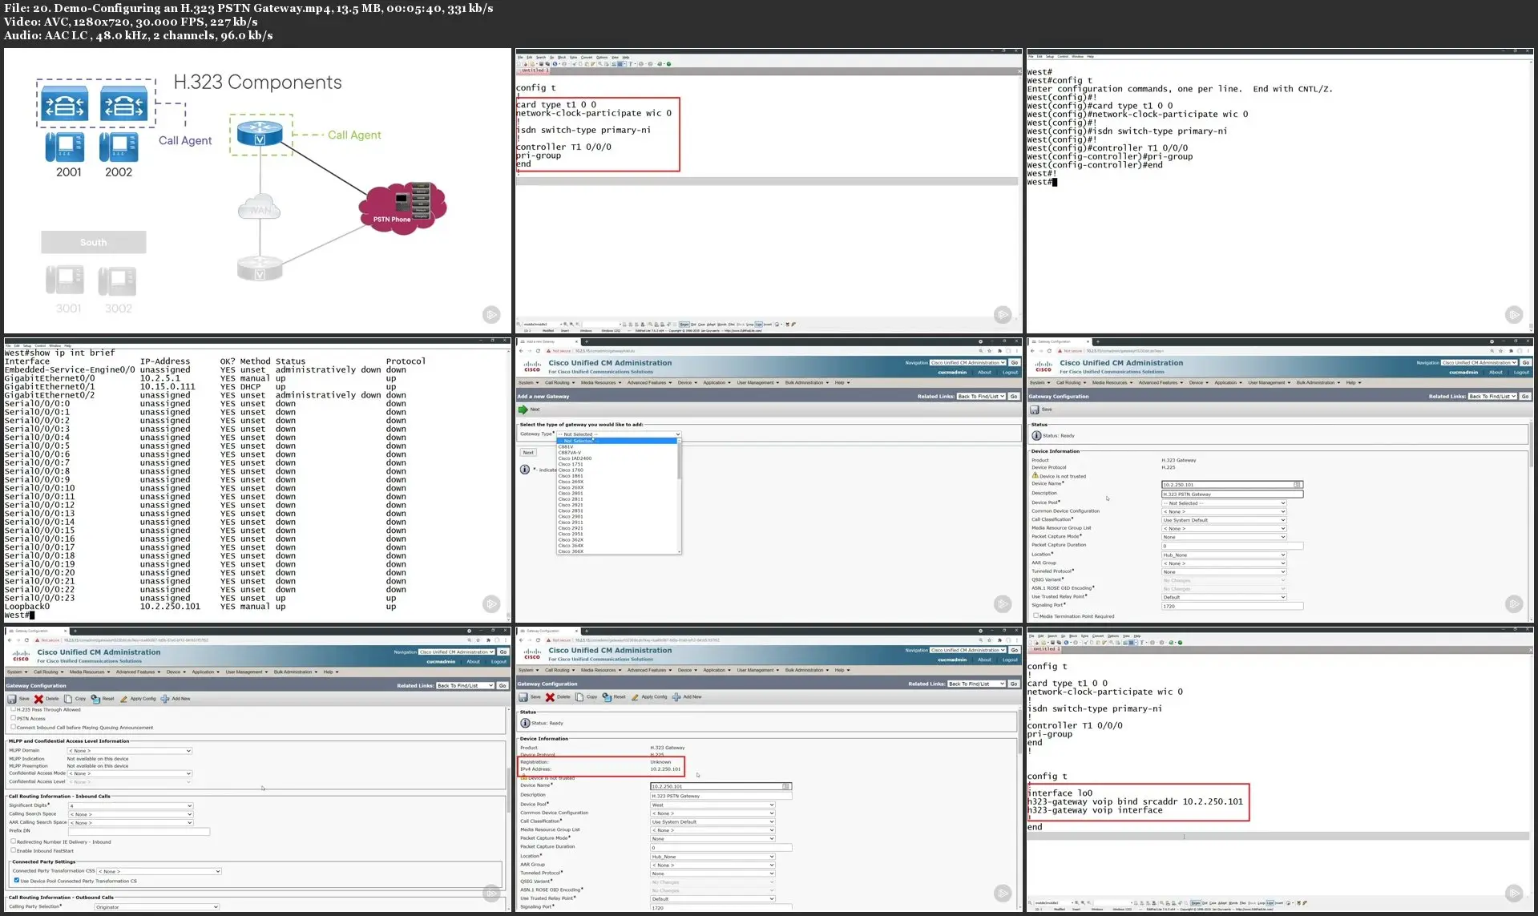Click green Next arrow icon on Add Gateway screen

pyautogui.click(x=523, y=410)
